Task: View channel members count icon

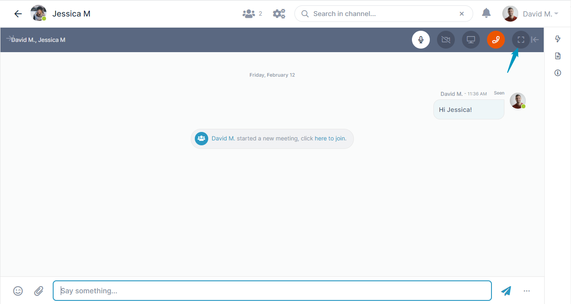Action: pos(248,14)
